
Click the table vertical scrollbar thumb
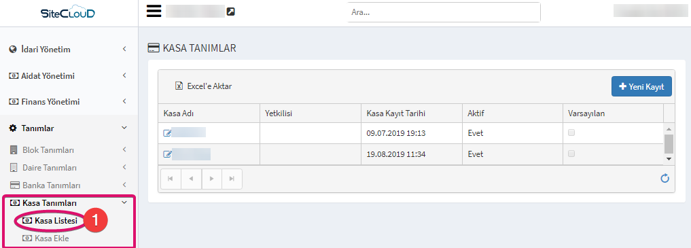669,143
